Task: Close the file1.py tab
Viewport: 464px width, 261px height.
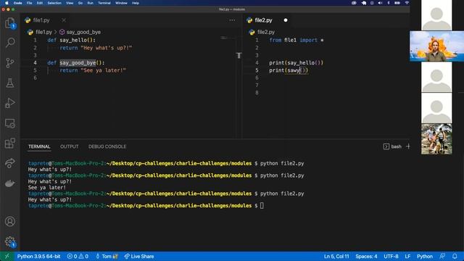Action: tap(64, 20)
